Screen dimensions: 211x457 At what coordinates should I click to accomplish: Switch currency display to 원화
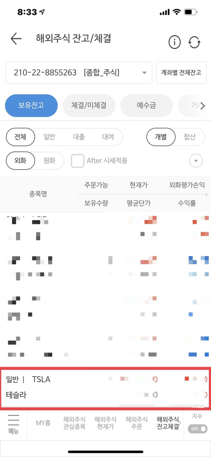point(49,161)
